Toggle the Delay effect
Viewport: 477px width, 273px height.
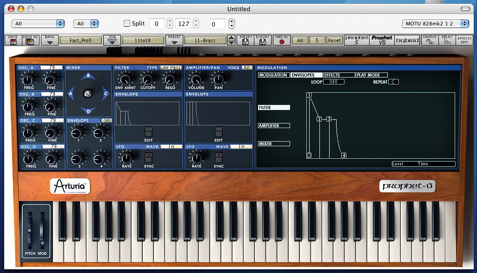coord(447,40)
